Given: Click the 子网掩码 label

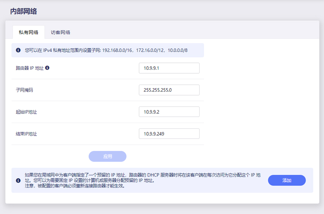Looking at the screenshot, I should click(x=24, y=90).
